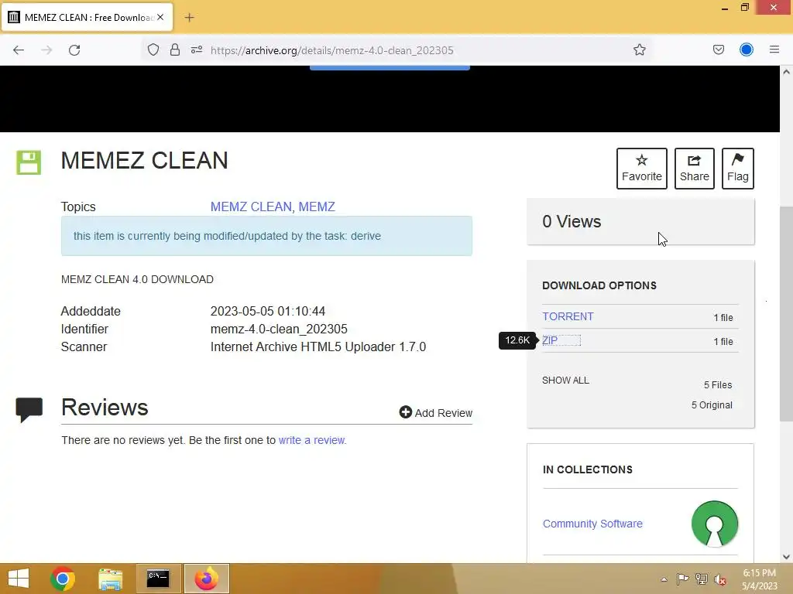Click the site security padlock icon
Image resolution: width=793 pixels, height=594 pixels.
click(x=175, y=49)
